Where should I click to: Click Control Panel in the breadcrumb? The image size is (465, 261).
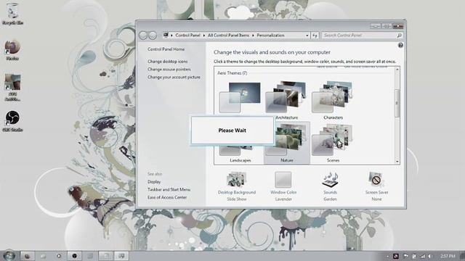pyautogui.click(x=187, y=36)
